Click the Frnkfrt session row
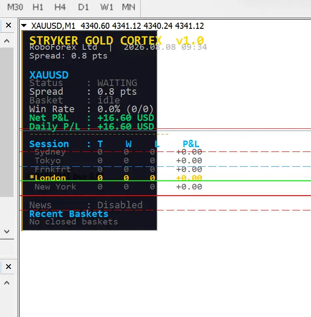The width and height of the screenshot is (311, 317). click(x=118, y=169)
